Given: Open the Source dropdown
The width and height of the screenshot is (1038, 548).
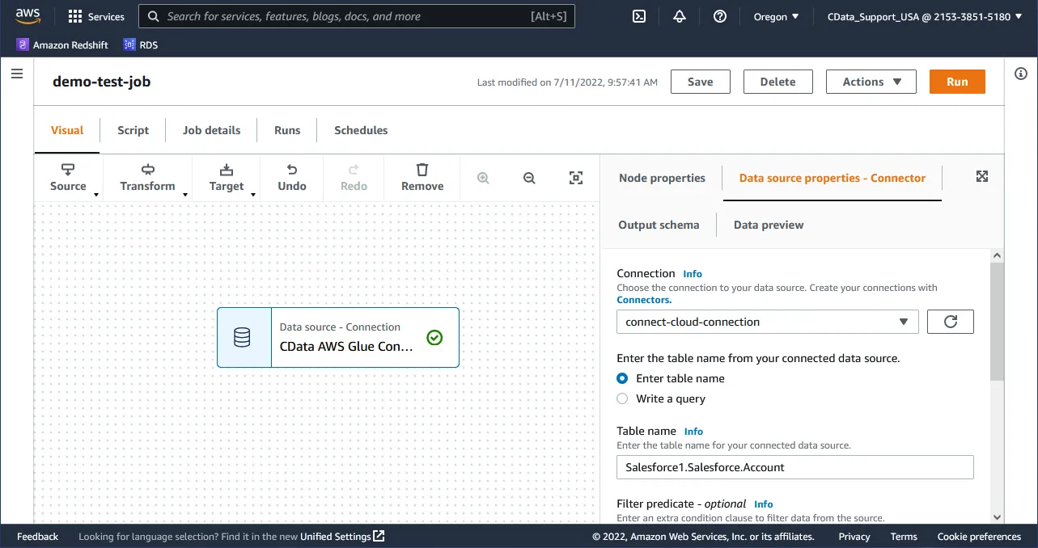Looking at the screenshot, I should (x=68, y=178).
